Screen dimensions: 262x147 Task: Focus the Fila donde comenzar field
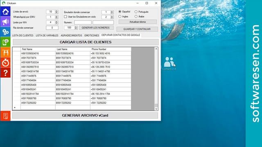coord(52,28)
